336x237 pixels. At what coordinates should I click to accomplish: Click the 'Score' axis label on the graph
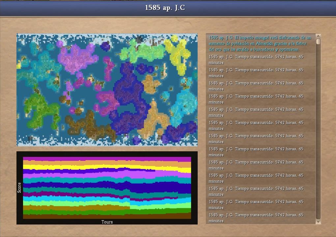[19, 188]
